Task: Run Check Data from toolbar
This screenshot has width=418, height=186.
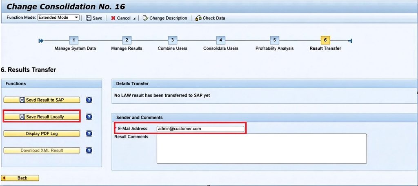Action: tap(210, 18)
